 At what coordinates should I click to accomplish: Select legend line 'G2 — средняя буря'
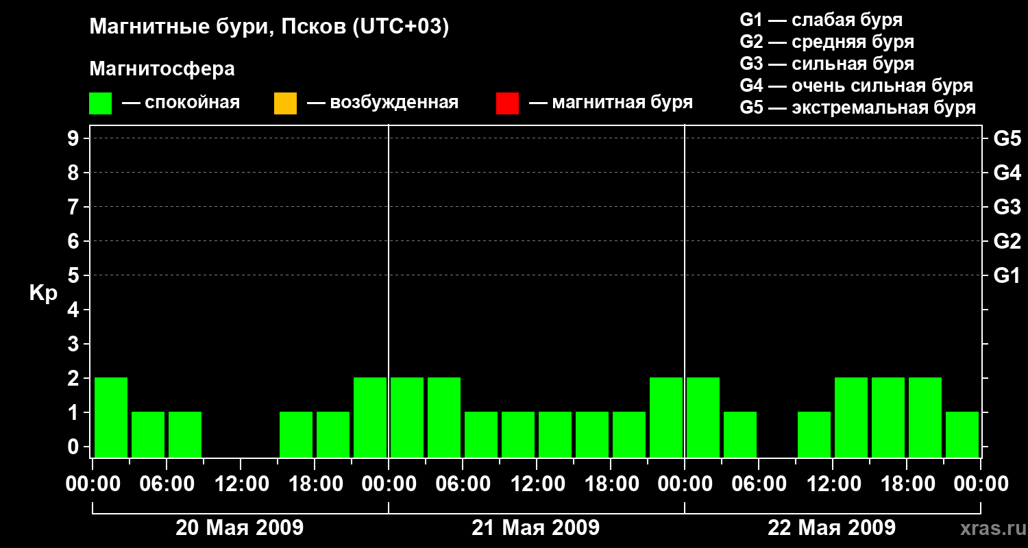tap(827, 42)
